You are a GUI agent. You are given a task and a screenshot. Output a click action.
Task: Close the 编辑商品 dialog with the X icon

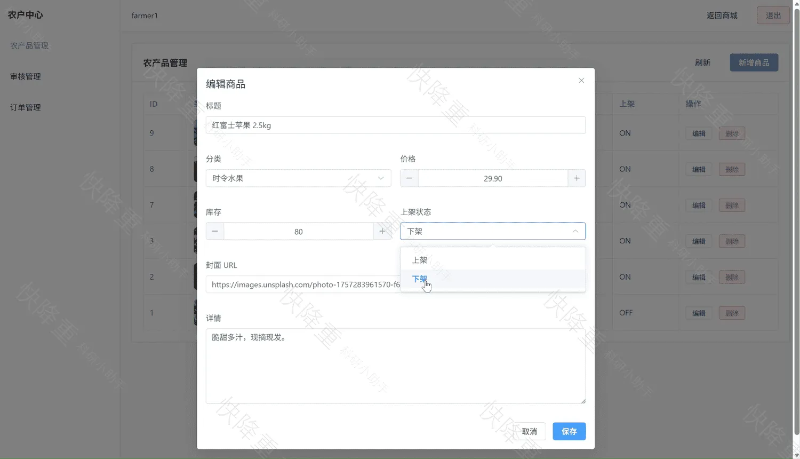[581, 81]
